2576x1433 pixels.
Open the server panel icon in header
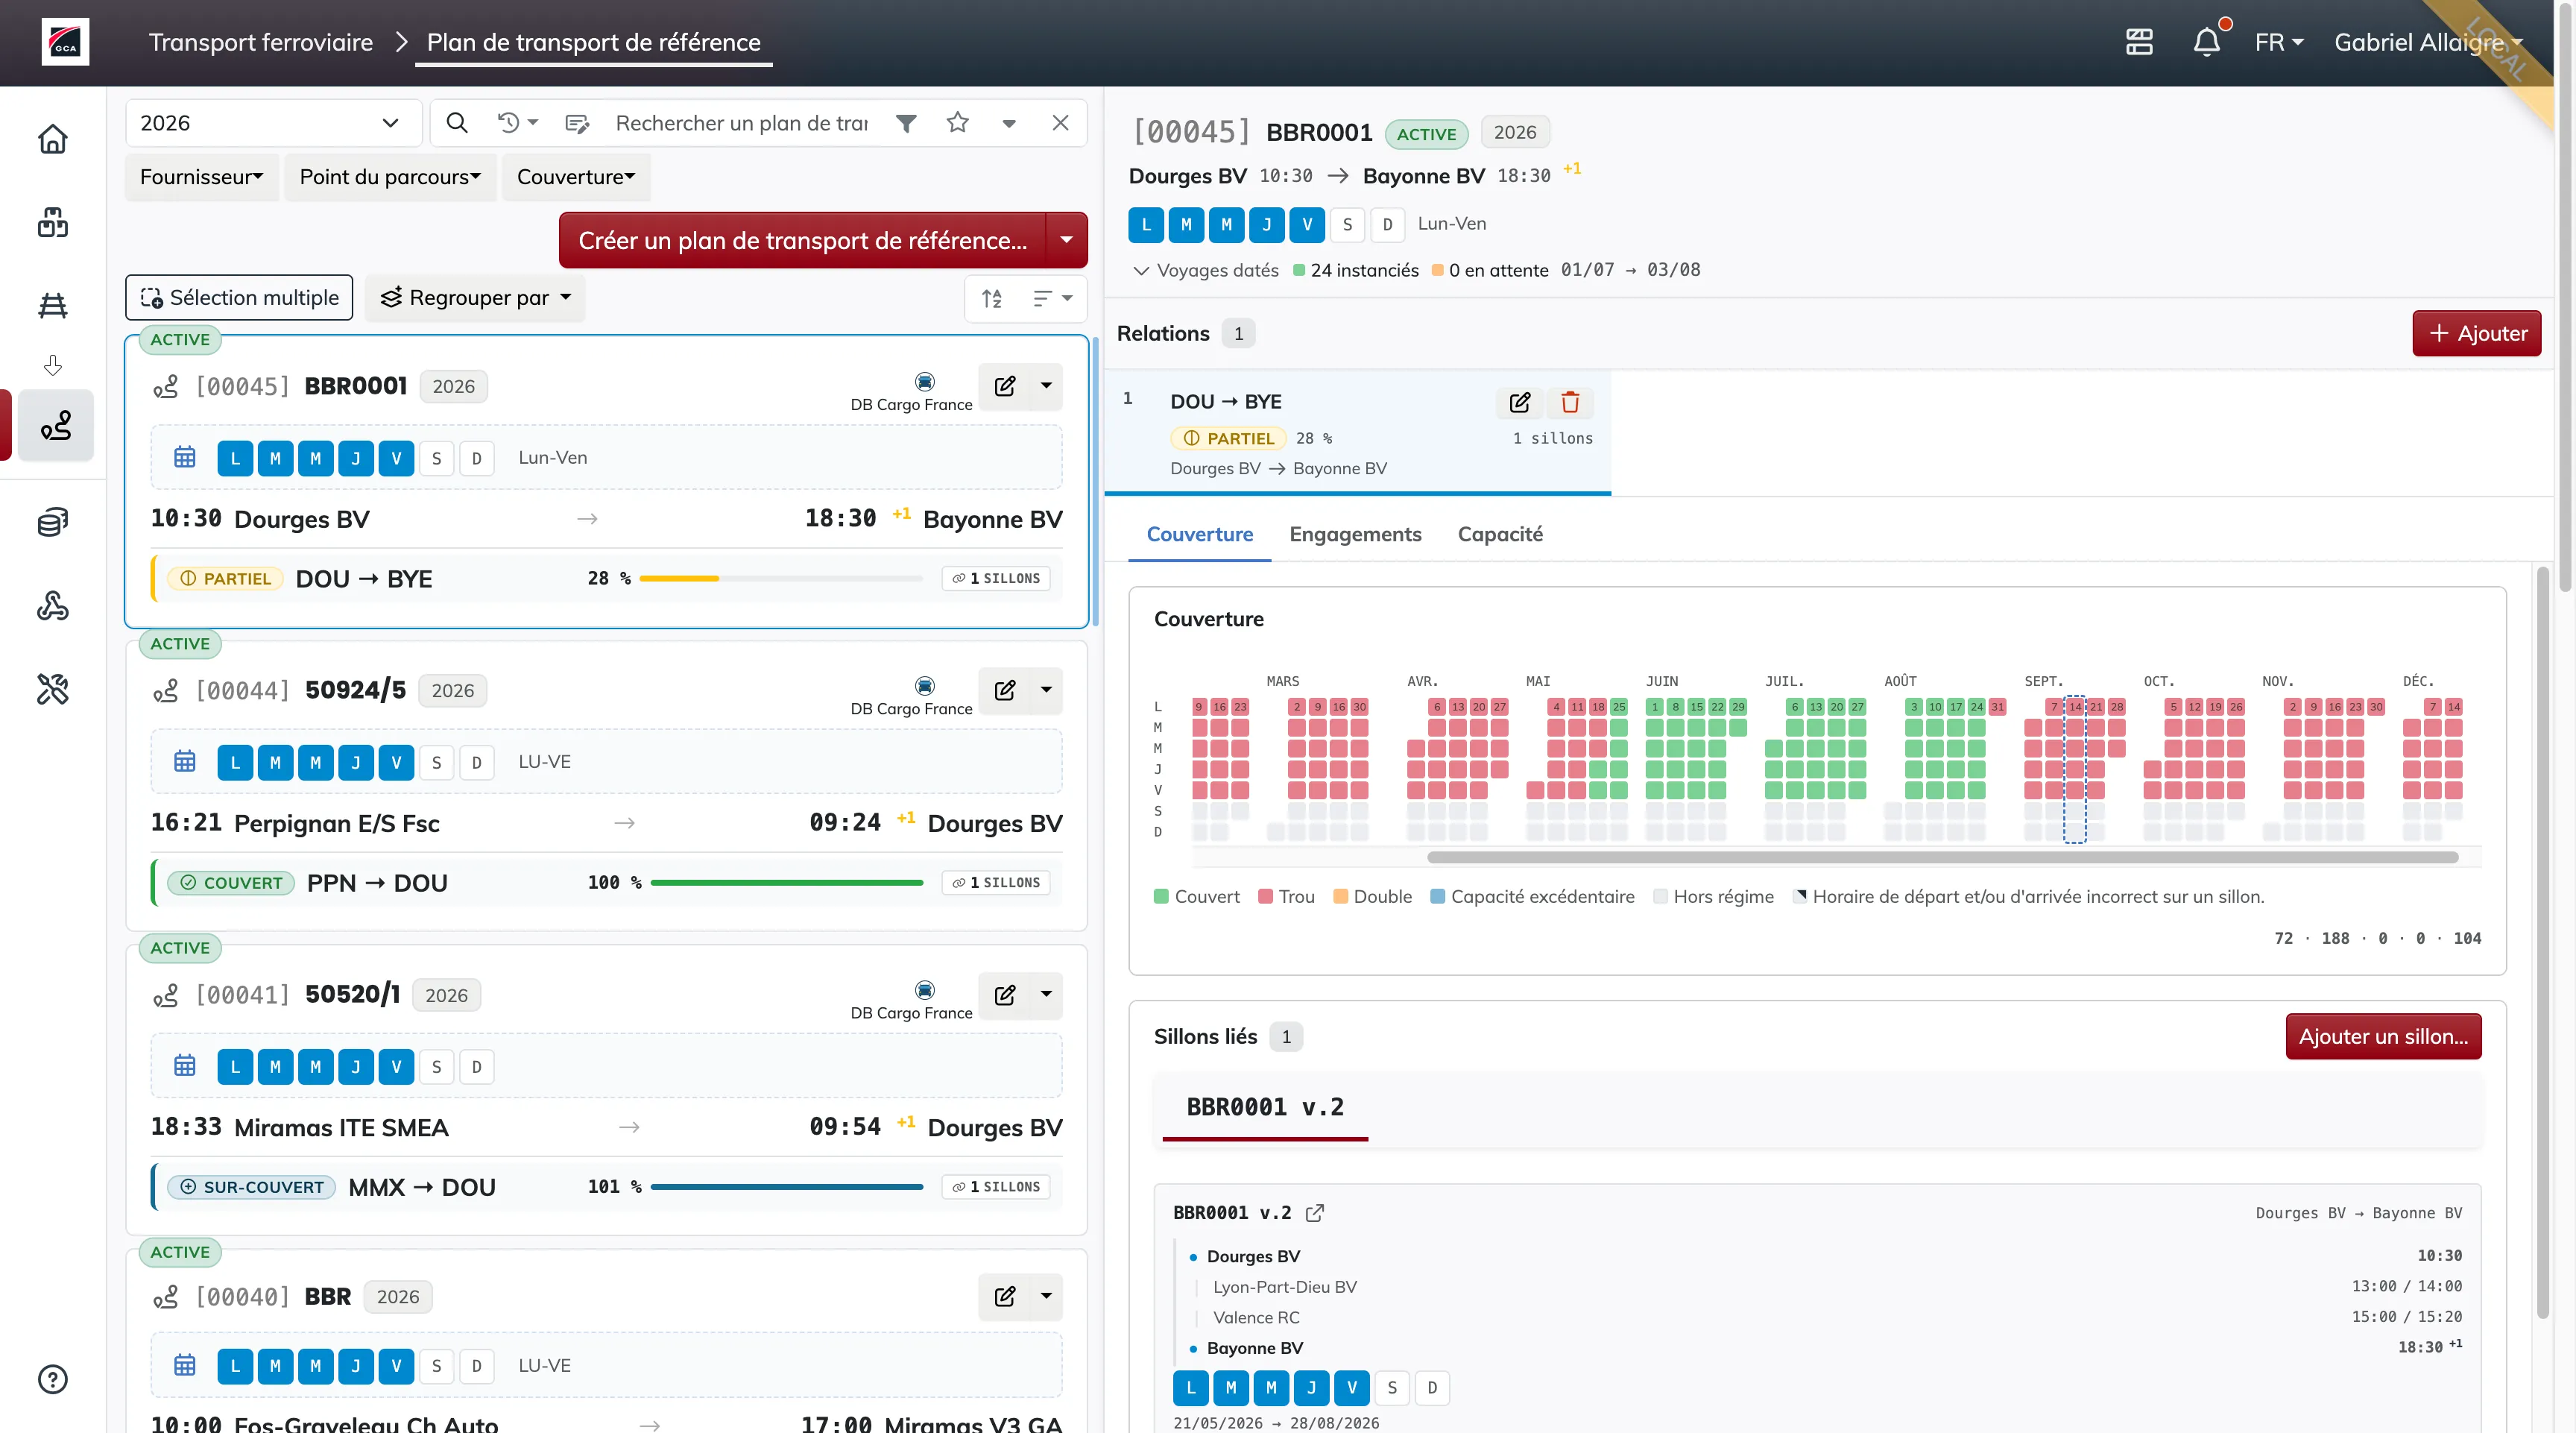(x=2139, y=42)
